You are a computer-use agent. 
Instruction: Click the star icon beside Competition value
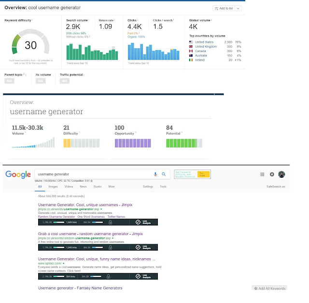(x=91, y=181)
